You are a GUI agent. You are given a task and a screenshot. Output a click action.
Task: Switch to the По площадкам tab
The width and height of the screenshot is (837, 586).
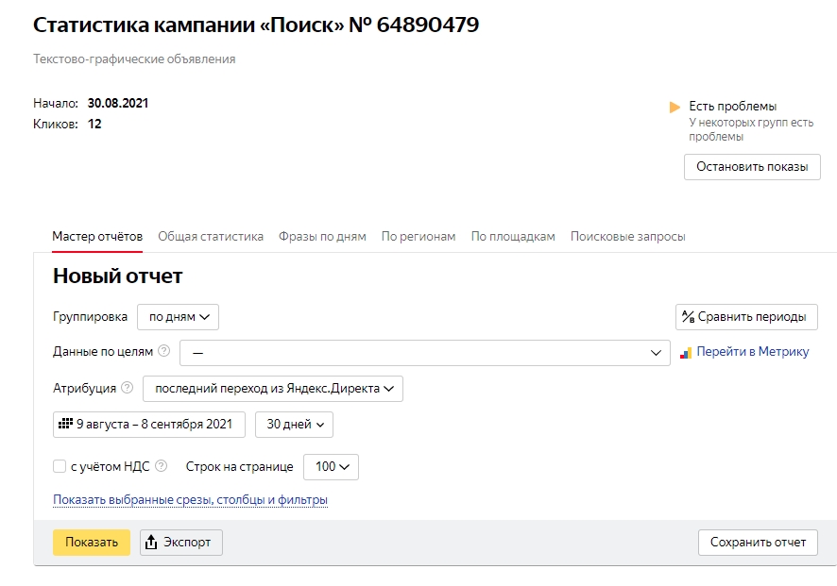point(513,236)
